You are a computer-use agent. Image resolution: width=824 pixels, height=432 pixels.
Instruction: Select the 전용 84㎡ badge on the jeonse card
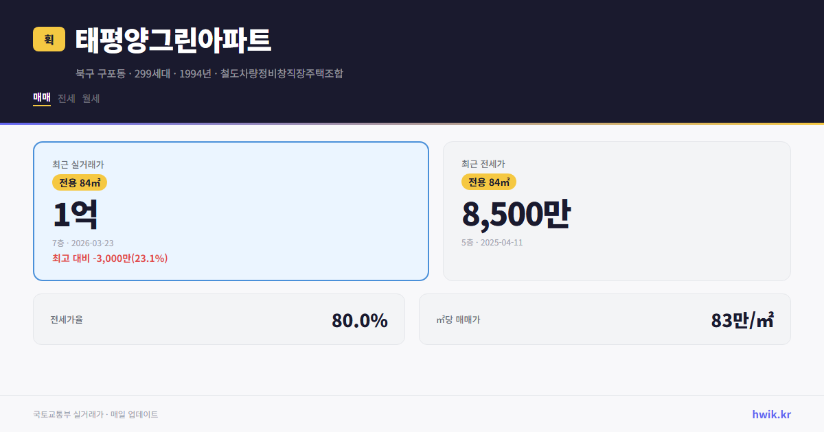[489, 182]
